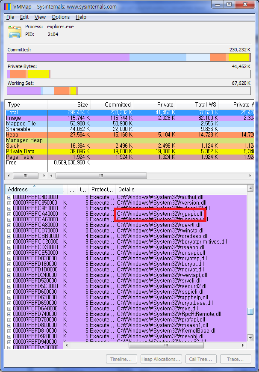Expand the cryptsp.dll address row
The width and height of the screenshot is (259, 372).
coord(9,259)
